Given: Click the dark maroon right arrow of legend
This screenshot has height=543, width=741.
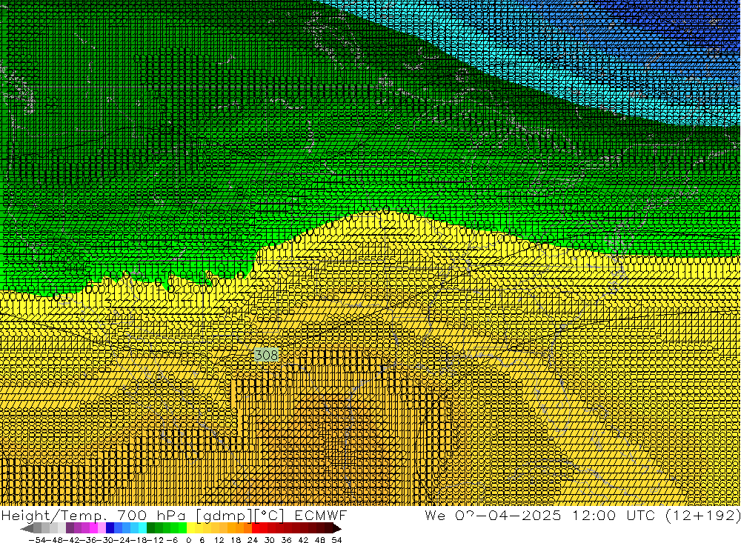Looking at the screenshot, I should pyautogui.click(x=337, y=528).
